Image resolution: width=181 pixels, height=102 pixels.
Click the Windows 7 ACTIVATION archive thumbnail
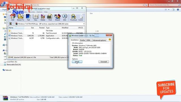coord(5,98)
